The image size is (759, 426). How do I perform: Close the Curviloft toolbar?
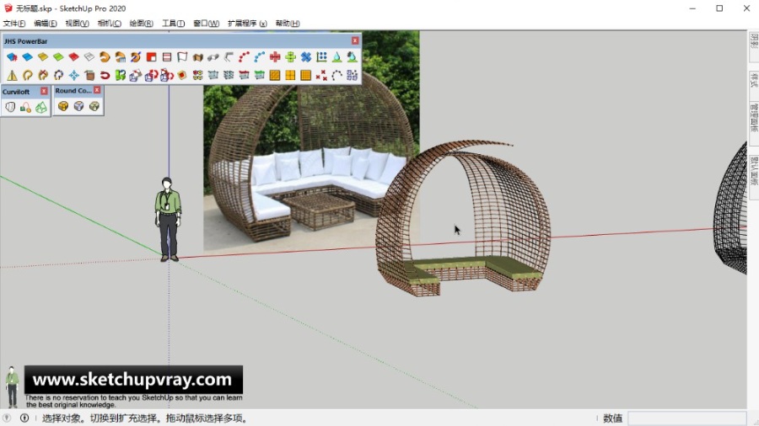[44, 91]
